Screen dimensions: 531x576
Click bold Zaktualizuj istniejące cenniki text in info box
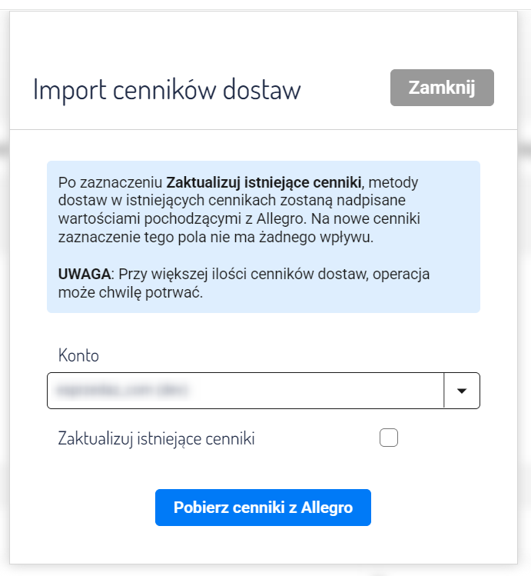pyautogui.click(x=264, y=182)
